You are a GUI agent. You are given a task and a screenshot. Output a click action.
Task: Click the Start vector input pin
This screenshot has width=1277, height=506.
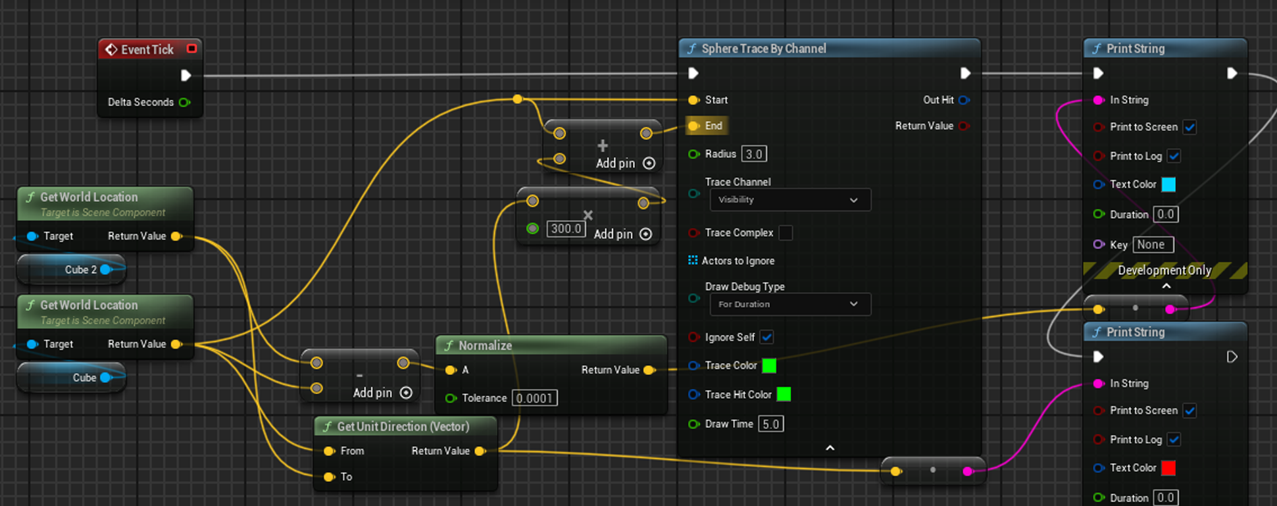tap(693, 100)
